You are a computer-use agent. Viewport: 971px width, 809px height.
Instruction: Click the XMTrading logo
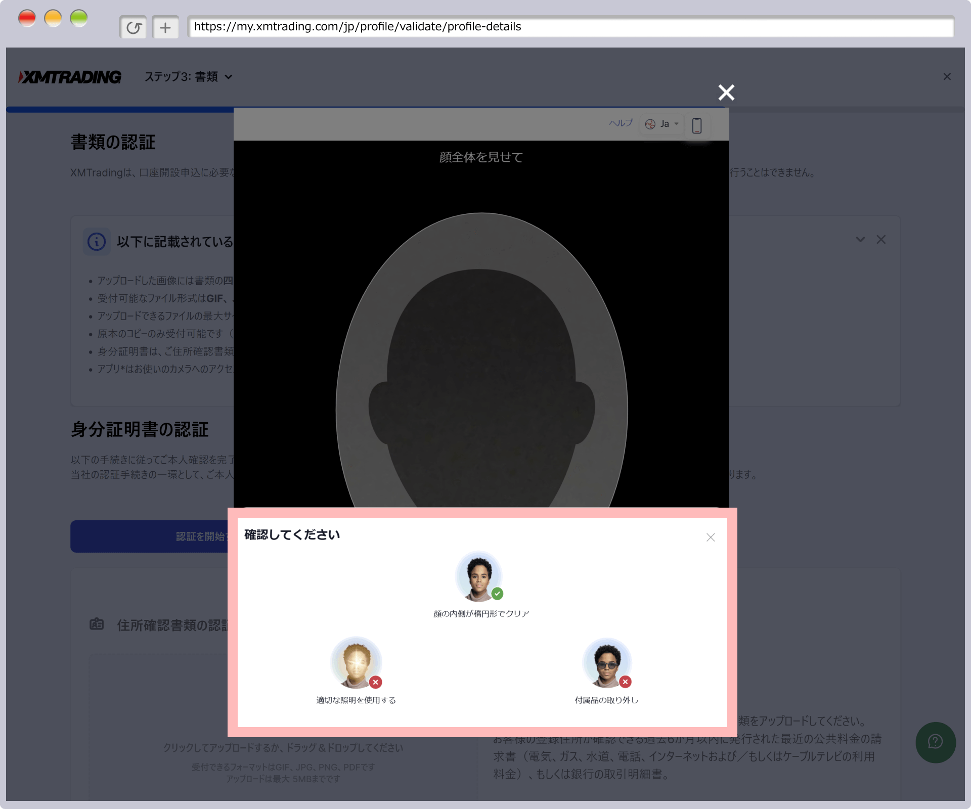pos(70,77)
